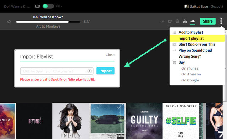Click the truncated Do I Wanna Kn... title
Screen dimensions: 227x139
click(x=17, y=6)
